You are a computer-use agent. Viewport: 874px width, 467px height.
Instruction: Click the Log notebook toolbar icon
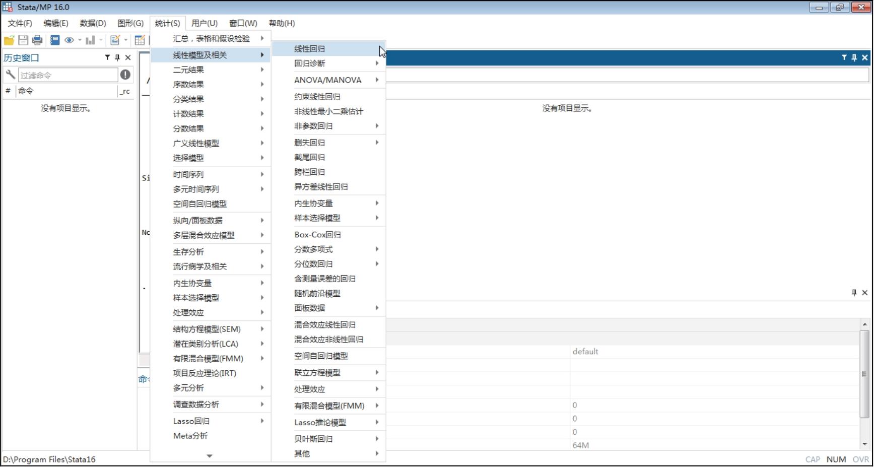(55, 40)
